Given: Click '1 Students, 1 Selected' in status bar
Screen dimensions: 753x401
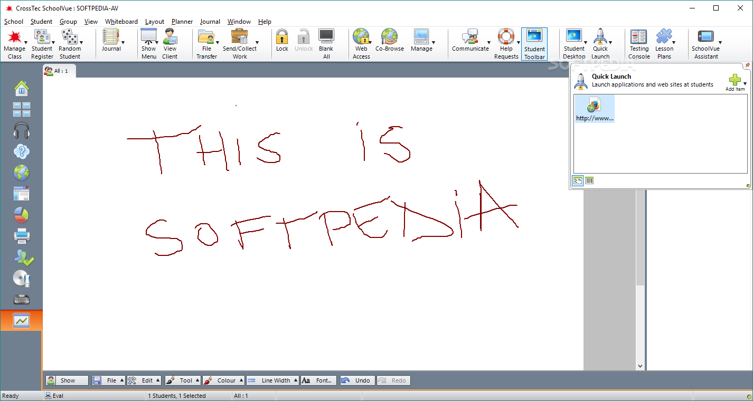Looking at the screenshot, I should coord(176,396).
